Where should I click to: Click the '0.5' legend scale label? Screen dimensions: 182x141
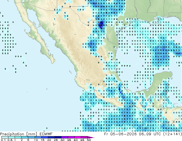10,140
